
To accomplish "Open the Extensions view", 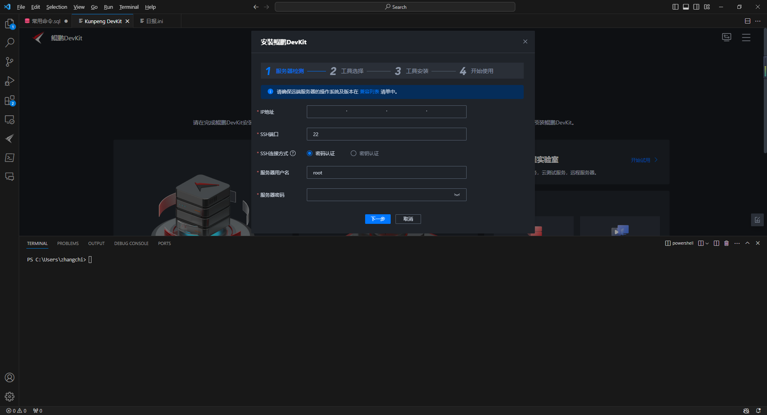I will point(10,100).
